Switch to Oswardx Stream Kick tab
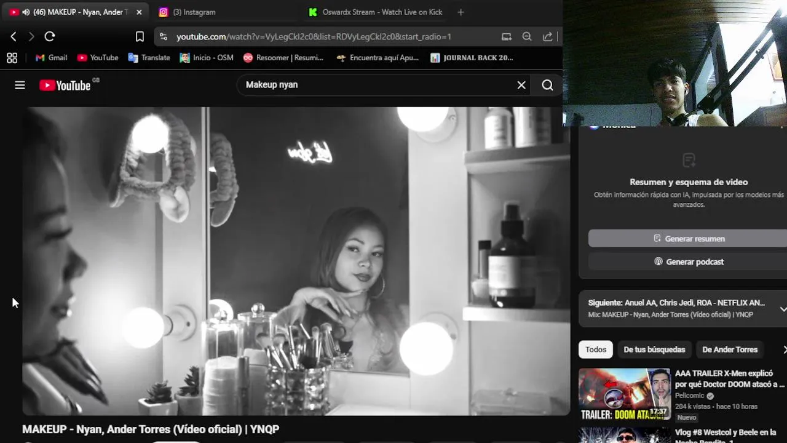Screen dimensions: 787x443 coord(376,12)
